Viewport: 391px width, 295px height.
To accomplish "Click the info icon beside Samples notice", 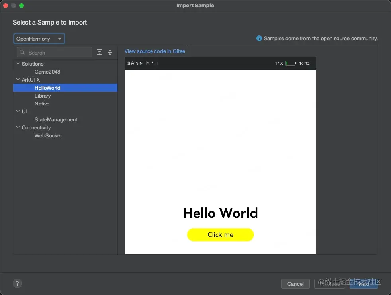I will (259, 38).
